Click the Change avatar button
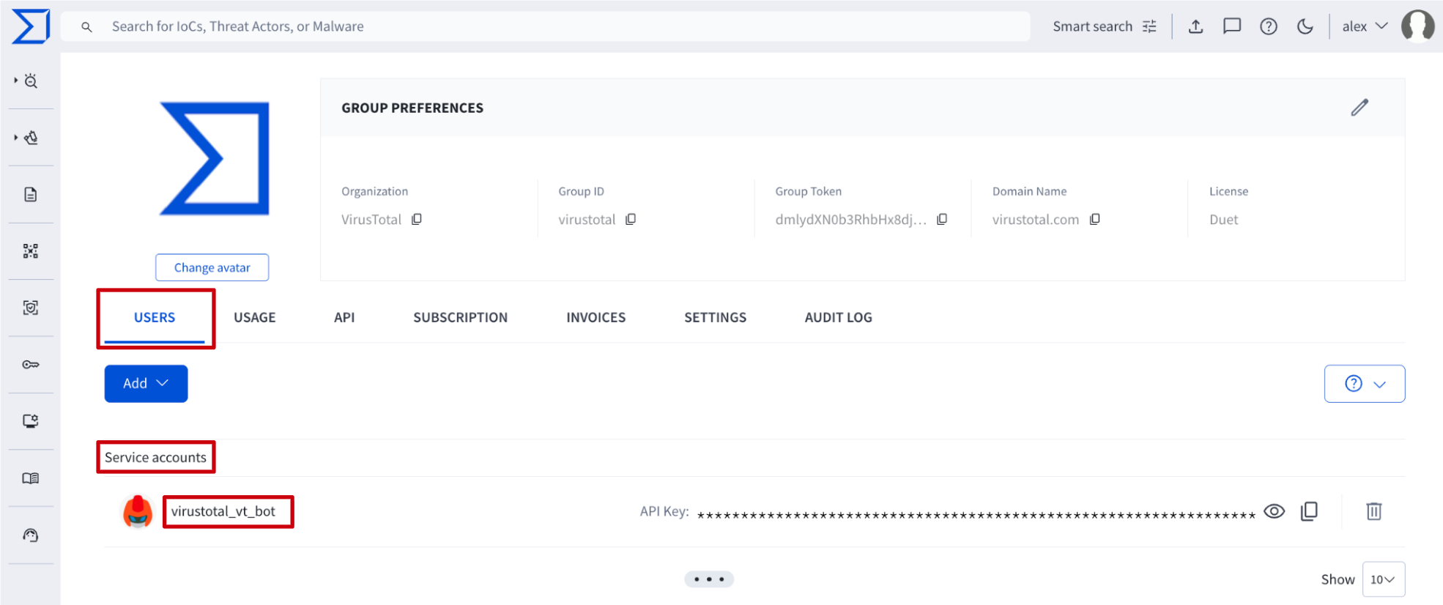The height and width of the screenshot is (605, 1443). pyautogui.click(x=212, y=267)
